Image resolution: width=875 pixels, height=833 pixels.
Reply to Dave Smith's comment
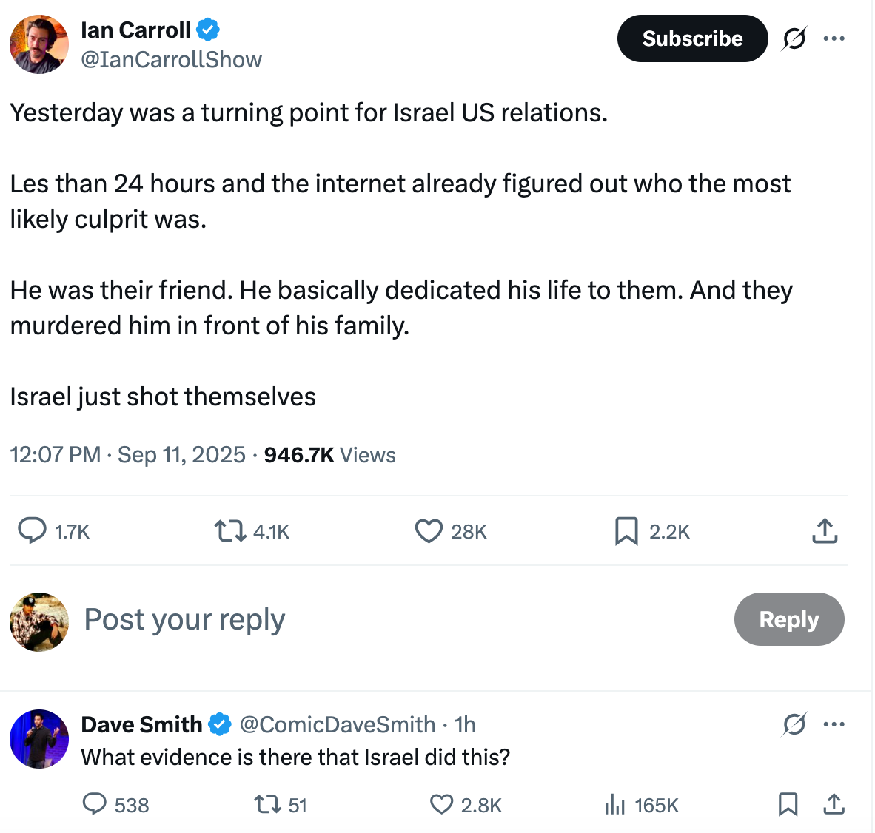(x=94, y=804)
